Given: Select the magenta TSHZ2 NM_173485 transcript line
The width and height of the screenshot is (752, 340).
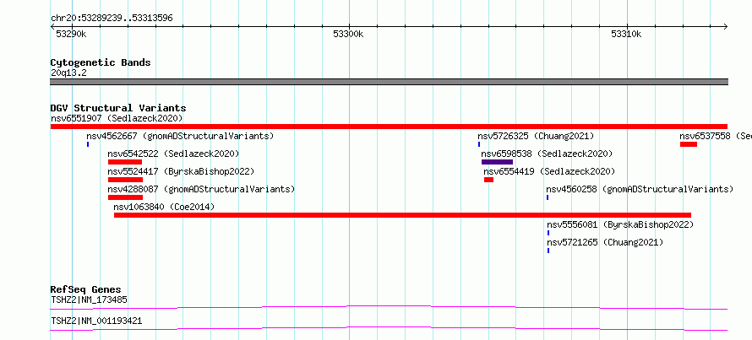Looking at the screenshot, I should pyautogui.click(x=389, y=307).
